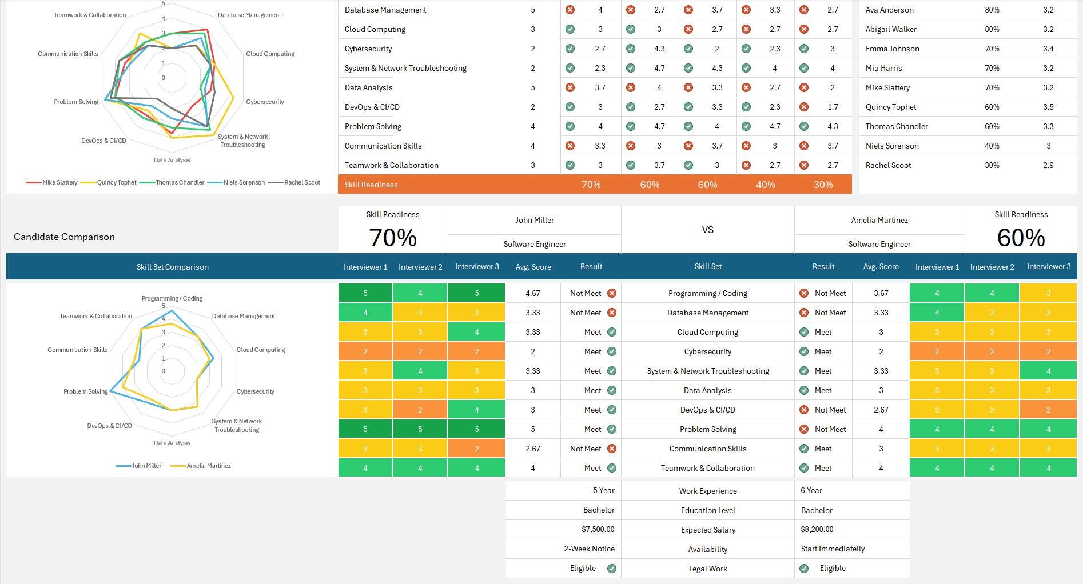Click Amelia Martinez in the comparison radar chart legend

tap(201, 466)
